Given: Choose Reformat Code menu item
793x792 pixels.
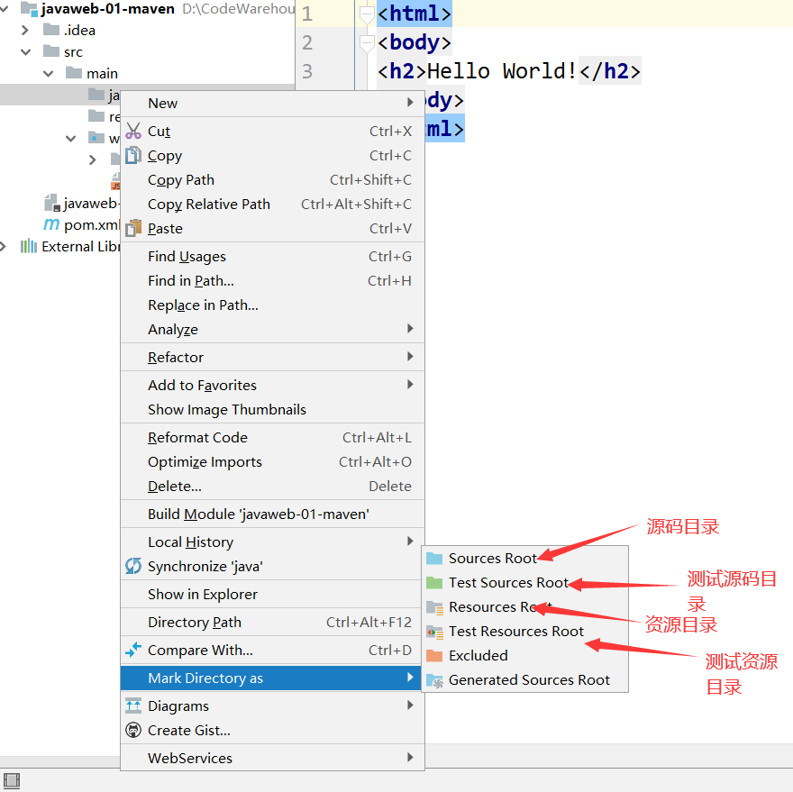Looking at the screenshot, I should click(x=272, y=438).
